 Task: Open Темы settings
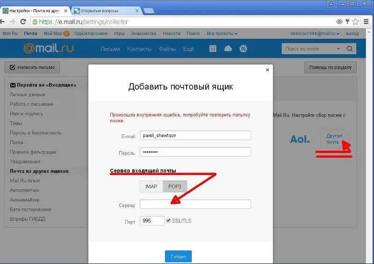click(x=16, y=123)
